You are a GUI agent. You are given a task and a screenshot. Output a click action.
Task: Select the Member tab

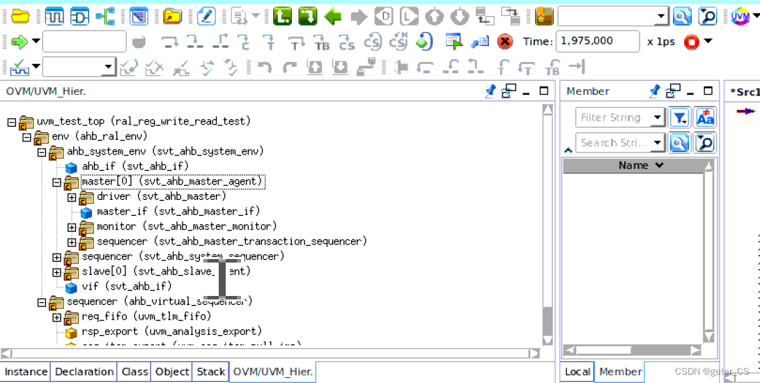[x=620, y=372]
